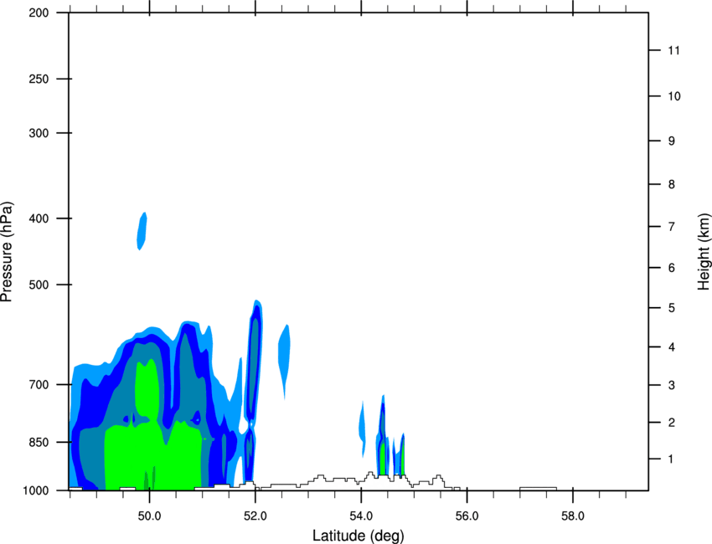Select the 850 pressure tick label
This screenshot has height=544, width=712.
[39, 442]
